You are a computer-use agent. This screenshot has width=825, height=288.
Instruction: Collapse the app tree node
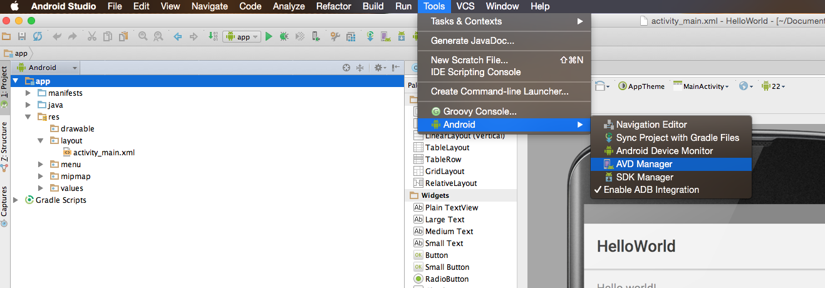[x=15, y=81]
